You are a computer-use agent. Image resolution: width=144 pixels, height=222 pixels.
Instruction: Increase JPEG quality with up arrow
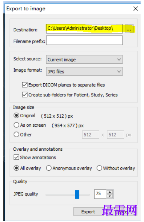(x=110, y=192)
